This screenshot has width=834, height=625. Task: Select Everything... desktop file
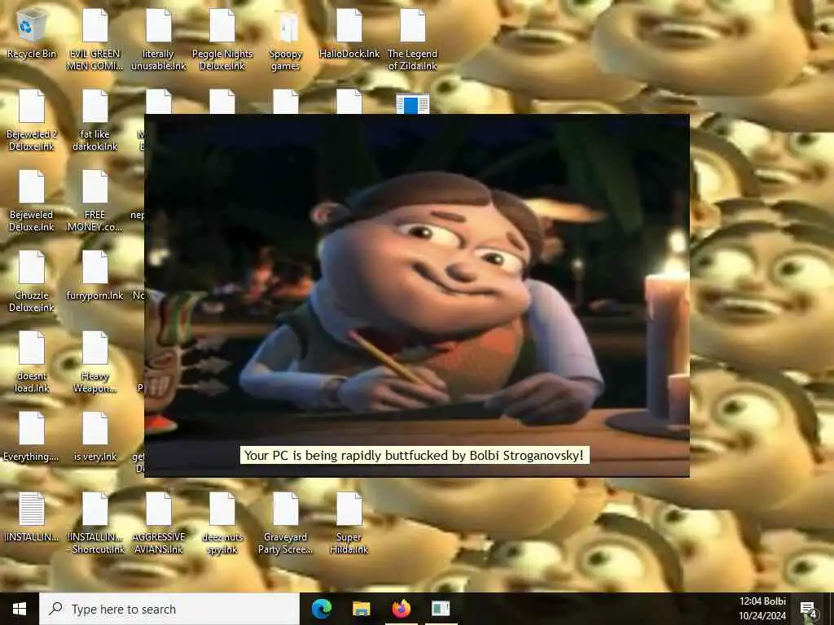32,437
